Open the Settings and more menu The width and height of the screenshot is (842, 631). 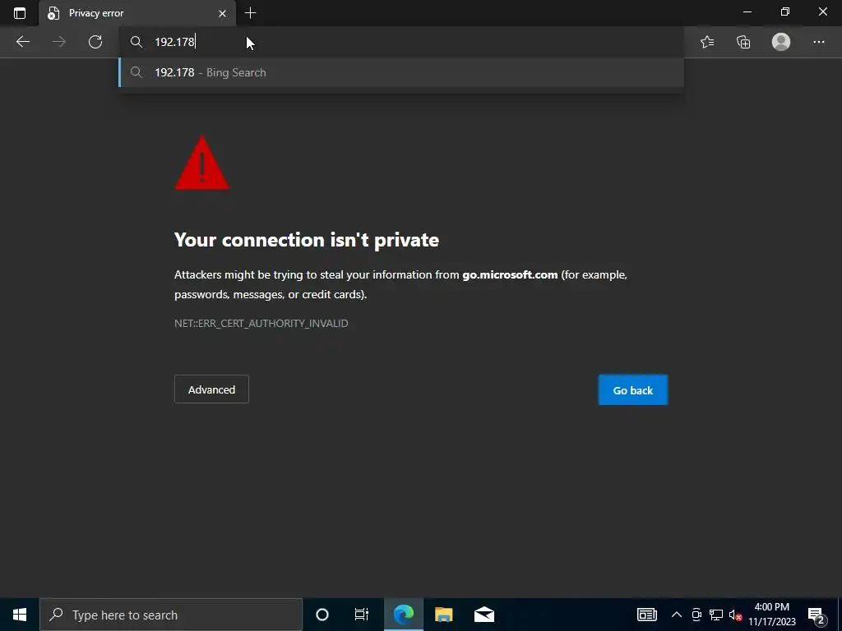(818, 42)
